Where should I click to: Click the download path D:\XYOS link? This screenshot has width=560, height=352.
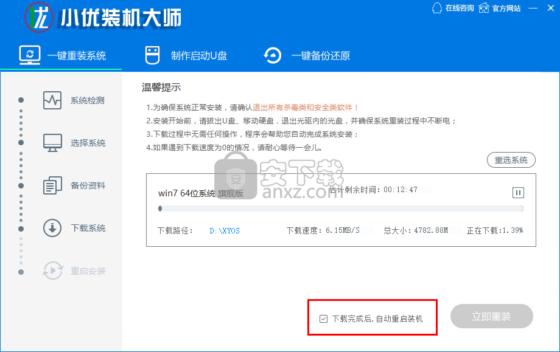click(x=225, y=231)
